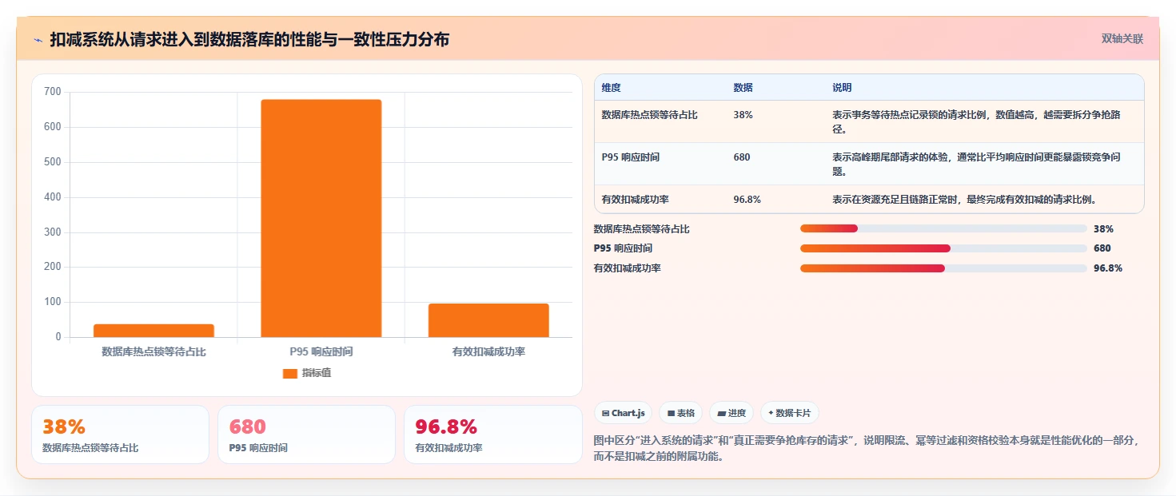This screenshot has height=496, width=1176.
Task: Click the 双轴关联 label in the header
Action: (1122, 38)
